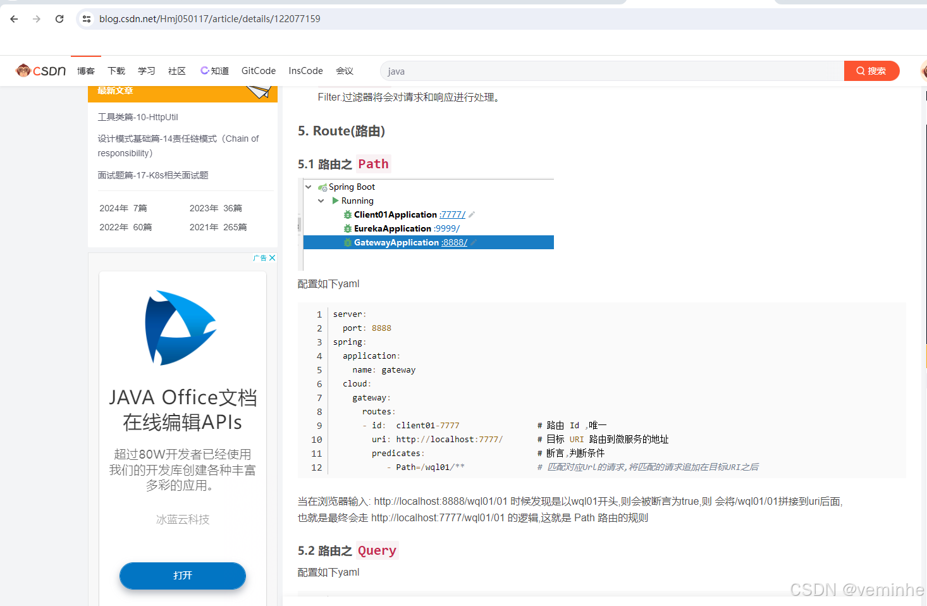The width and height of the screenshot is (927, 606).
Task: Click code comment '# 断言,判断条件'
Action: (571, 454)
